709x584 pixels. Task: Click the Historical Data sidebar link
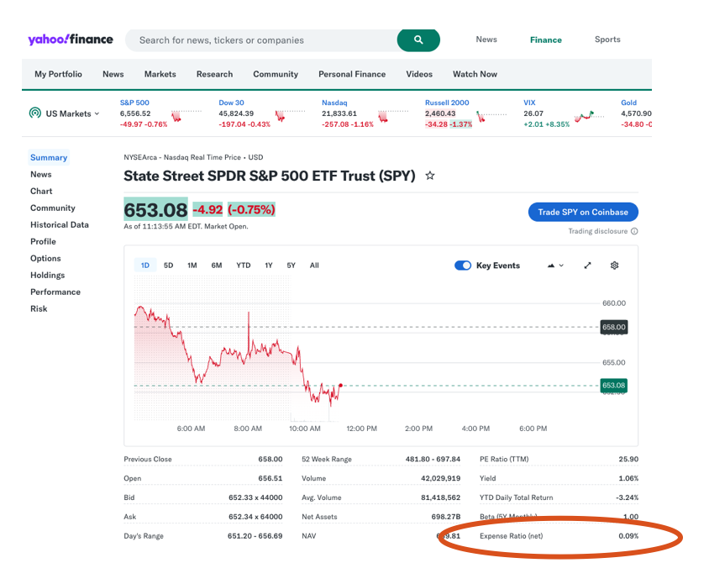coord(59,225)
